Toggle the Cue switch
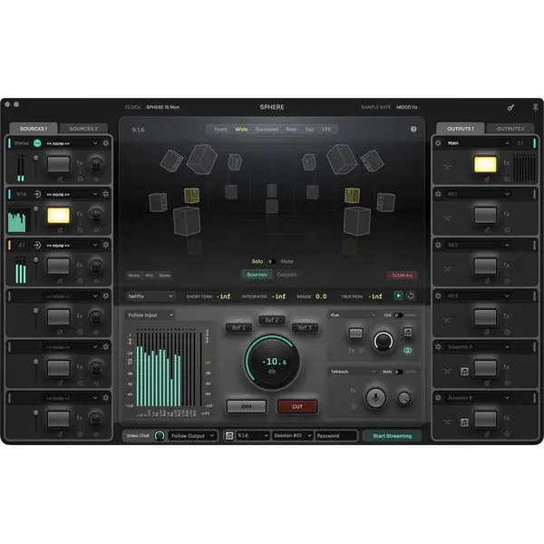 pyautogui.click(x=398, y=315)
